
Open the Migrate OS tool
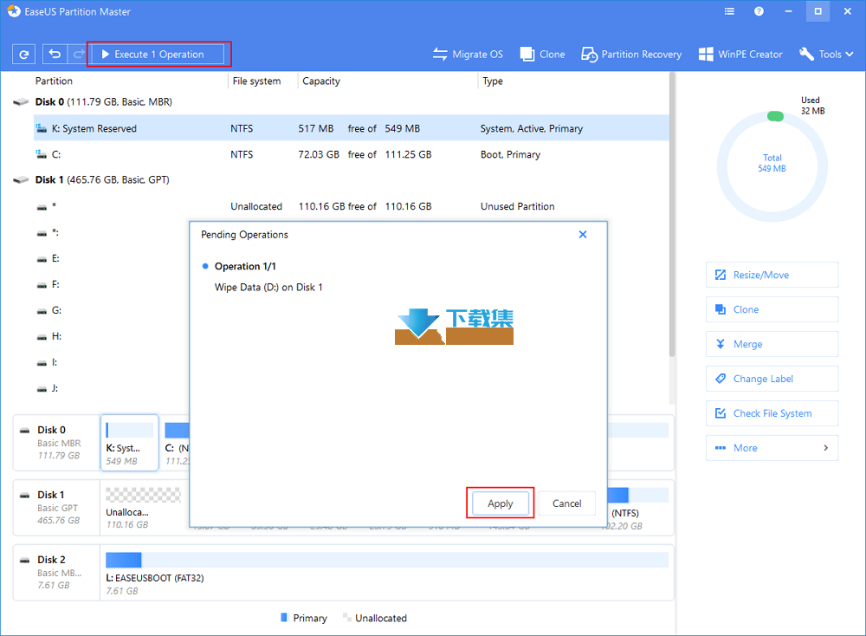[x=468, y=55]
